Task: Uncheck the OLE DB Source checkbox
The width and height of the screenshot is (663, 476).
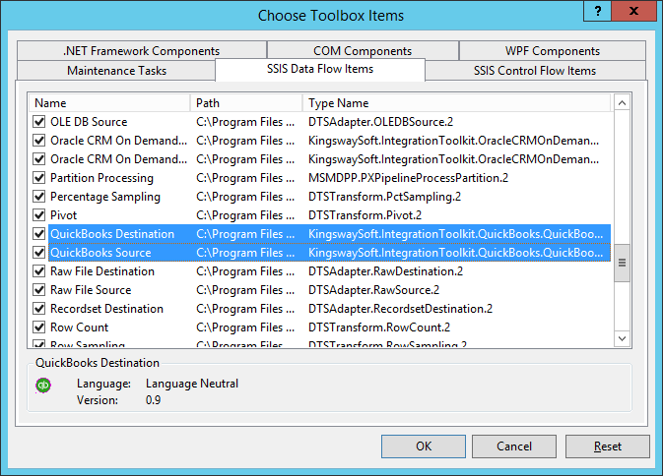Action: coord(39,122)
